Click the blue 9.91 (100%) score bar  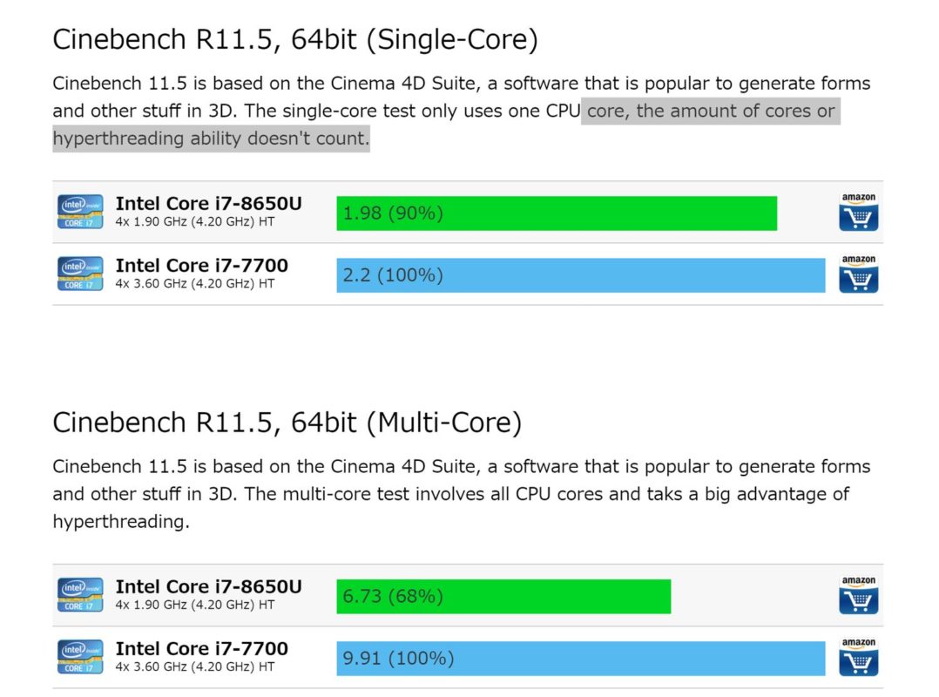(580, 659)
